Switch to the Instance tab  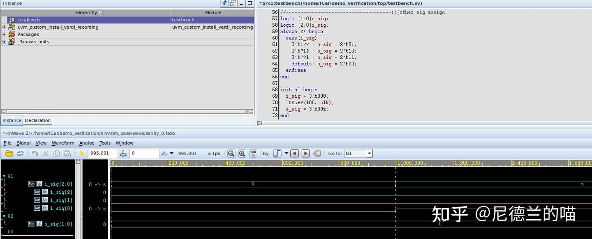pyautogui.click(x=12, y=120)
